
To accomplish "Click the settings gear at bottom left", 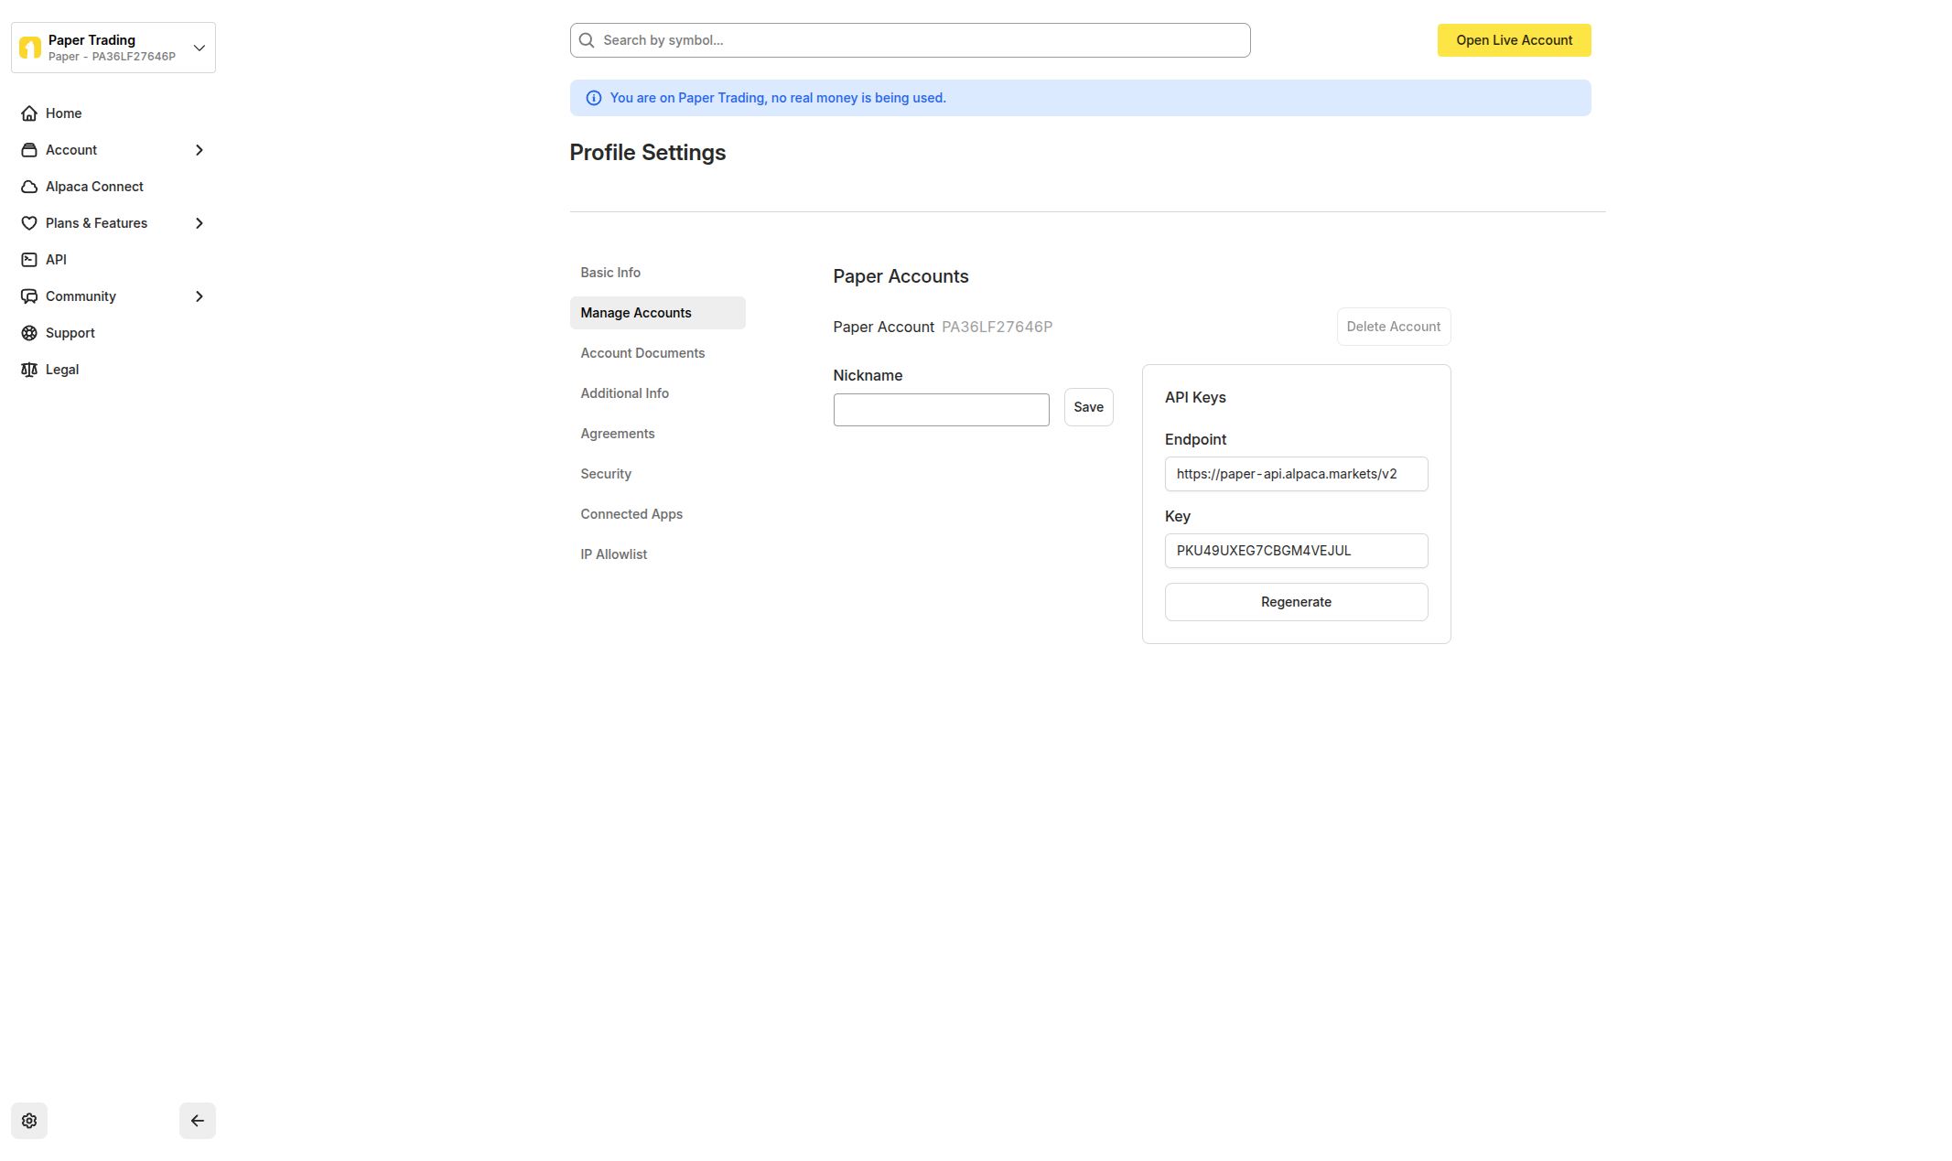I will point(28,1120).
